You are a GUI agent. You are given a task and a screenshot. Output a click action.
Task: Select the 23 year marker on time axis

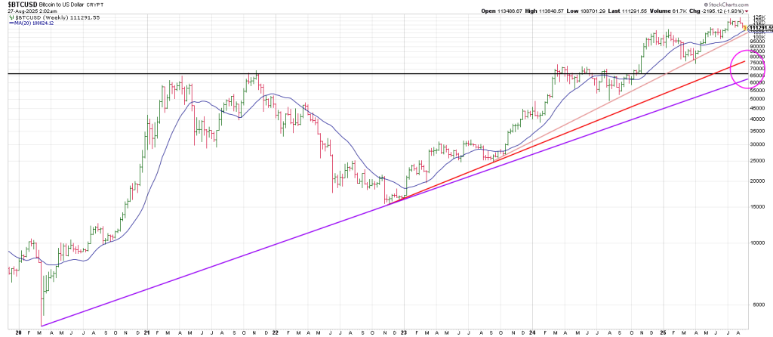point(405,332)
